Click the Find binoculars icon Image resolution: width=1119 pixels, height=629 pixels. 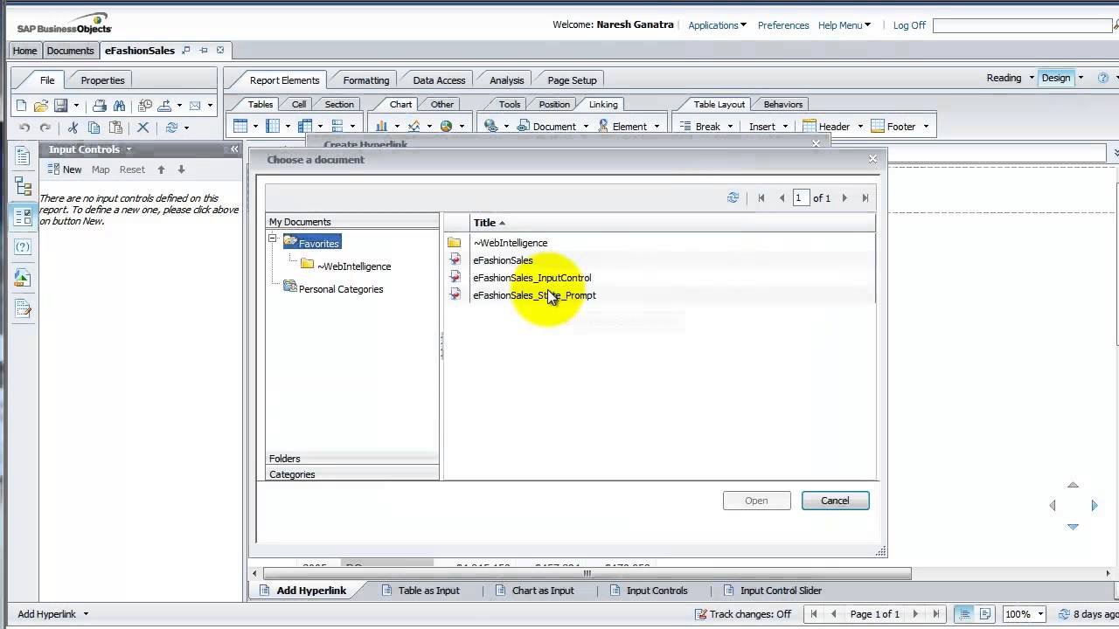(x=119, y=106)
